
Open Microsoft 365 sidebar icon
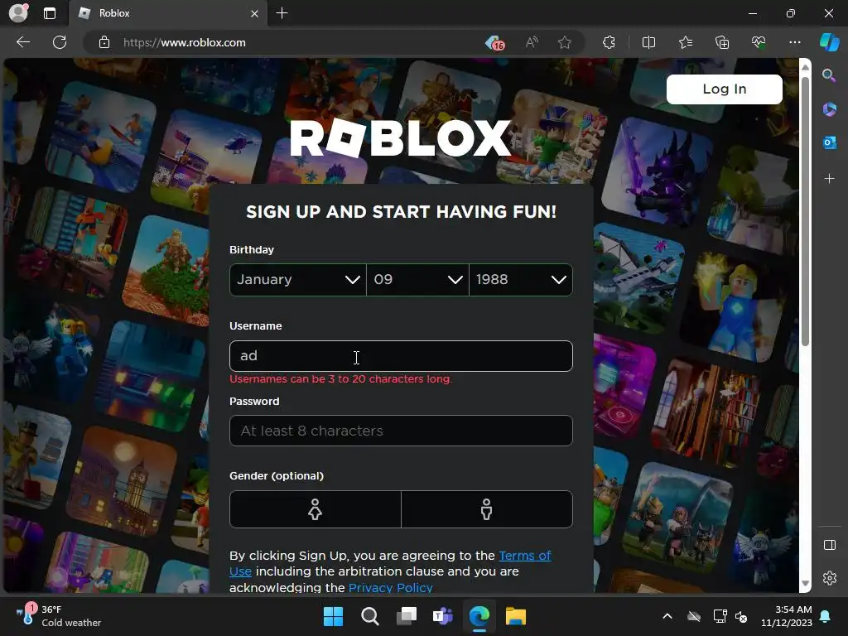click(x=829, y=108)
